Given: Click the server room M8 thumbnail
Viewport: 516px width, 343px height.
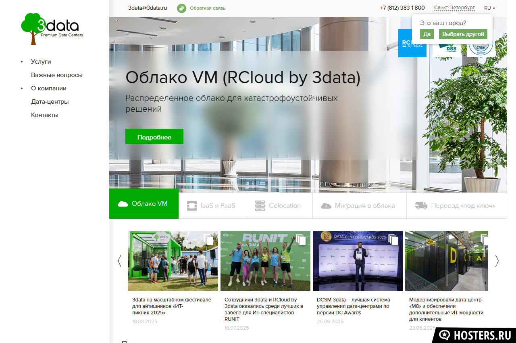Looking at the screenshot, I should pyautogui.click(x=447, y=261).
